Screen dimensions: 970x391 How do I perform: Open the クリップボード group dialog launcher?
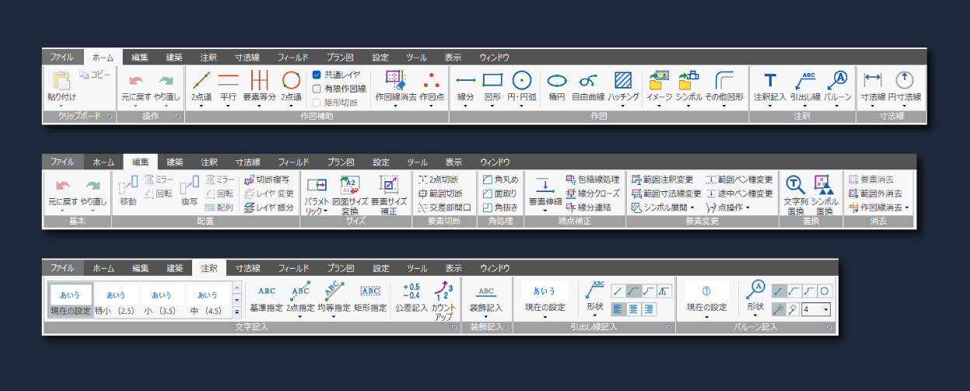(109, 117)
